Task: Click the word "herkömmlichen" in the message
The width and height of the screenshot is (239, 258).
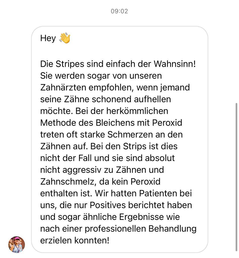Action: pyautogui.click(x=137, y=111)
